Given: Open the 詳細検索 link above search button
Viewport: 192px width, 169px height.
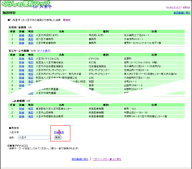Looking at the screenshot, I should (59, 132).
